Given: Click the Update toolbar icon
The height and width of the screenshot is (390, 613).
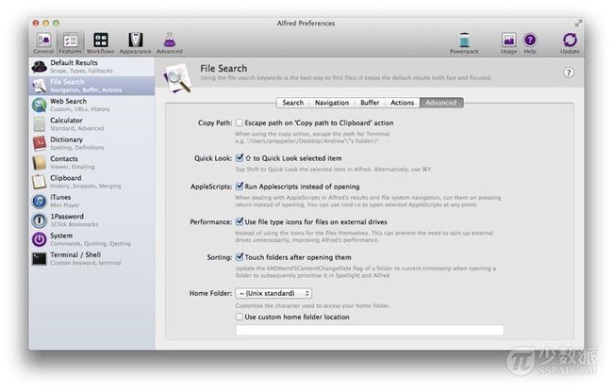Looking at the screenshot, I should pos(570,40).
